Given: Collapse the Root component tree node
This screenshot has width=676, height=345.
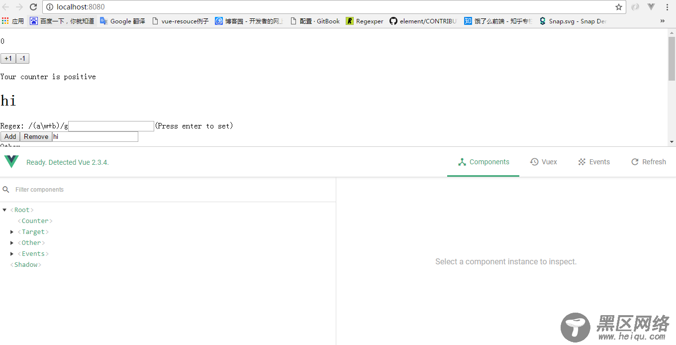Looking at the screenshot, I should 4,210.
